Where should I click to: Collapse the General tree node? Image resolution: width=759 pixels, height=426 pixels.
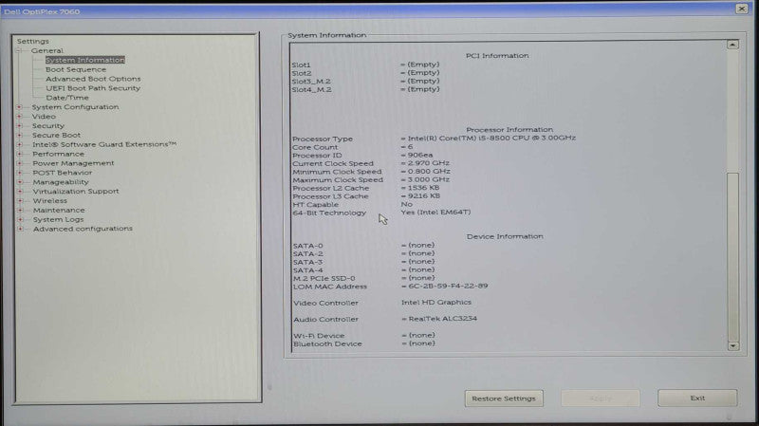point(18,50)
